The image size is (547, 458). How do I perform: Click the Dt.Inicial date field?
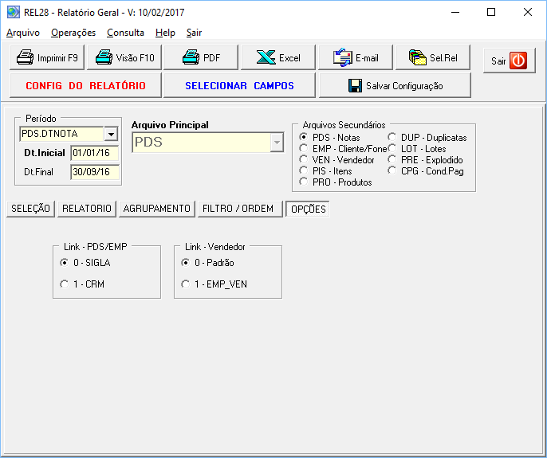[95, 153]
